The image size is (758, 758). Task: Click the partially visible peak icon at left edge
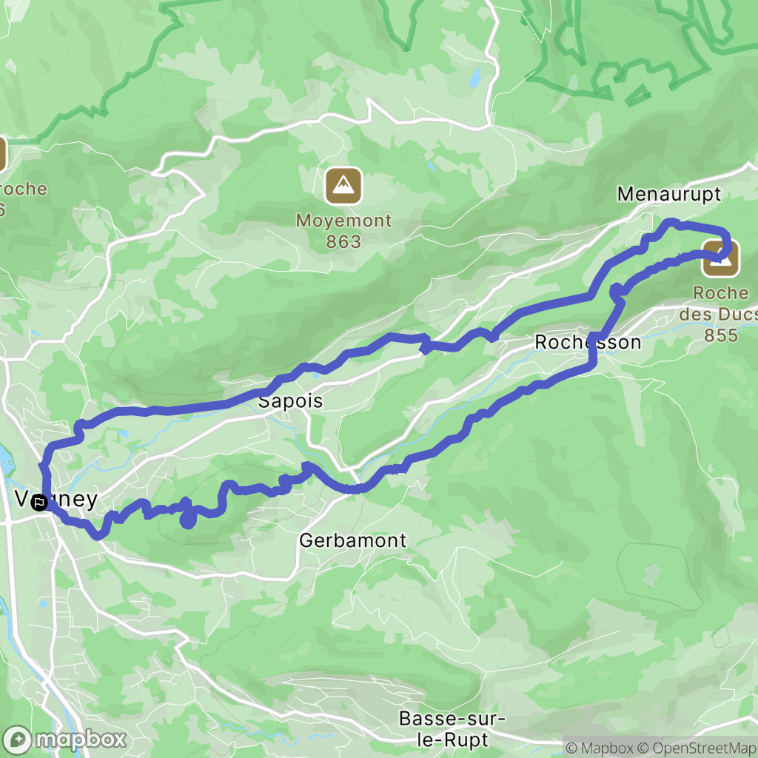pyautogui.click(x=2, y=154)
